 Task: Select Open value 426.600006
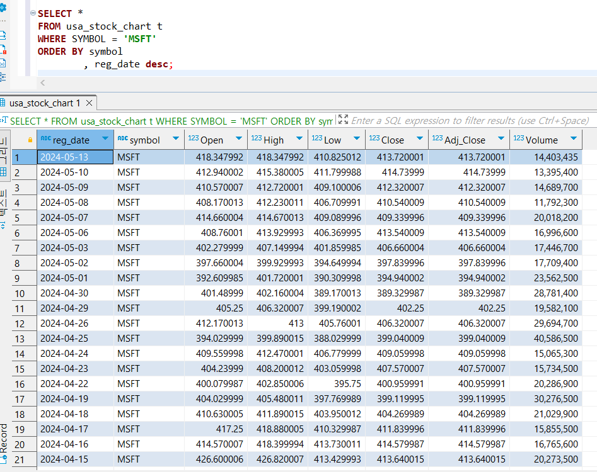coord(216,459)
